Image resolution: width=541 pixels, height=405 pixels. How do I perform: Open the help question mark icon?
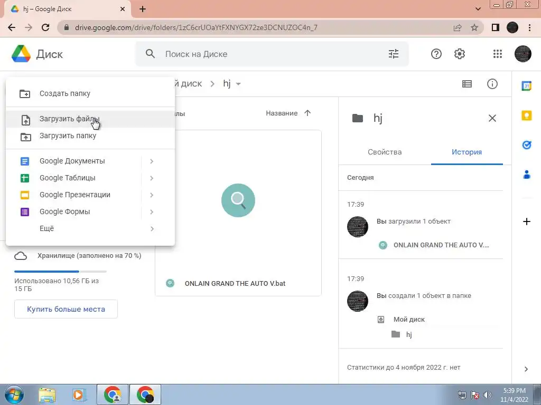pyautogui.click(x=436, y=54)
